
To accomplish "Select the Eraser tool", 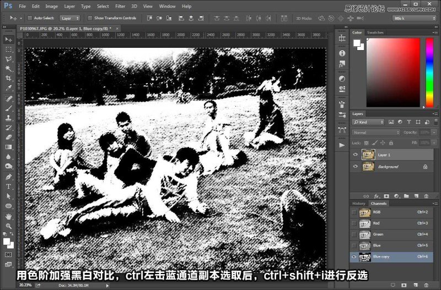I will [x=8, y=137].
